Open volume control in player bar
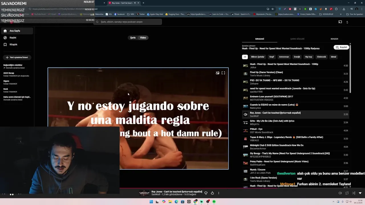Viewport: 365px width, 205px height. 340,193
